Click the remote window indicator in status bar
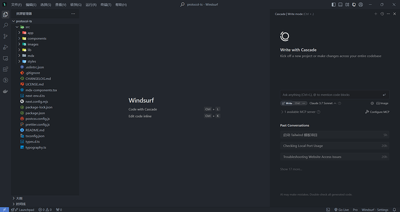The width and height of the screenshot is (400, 212). pyautogui.click(x=4, y=210)
